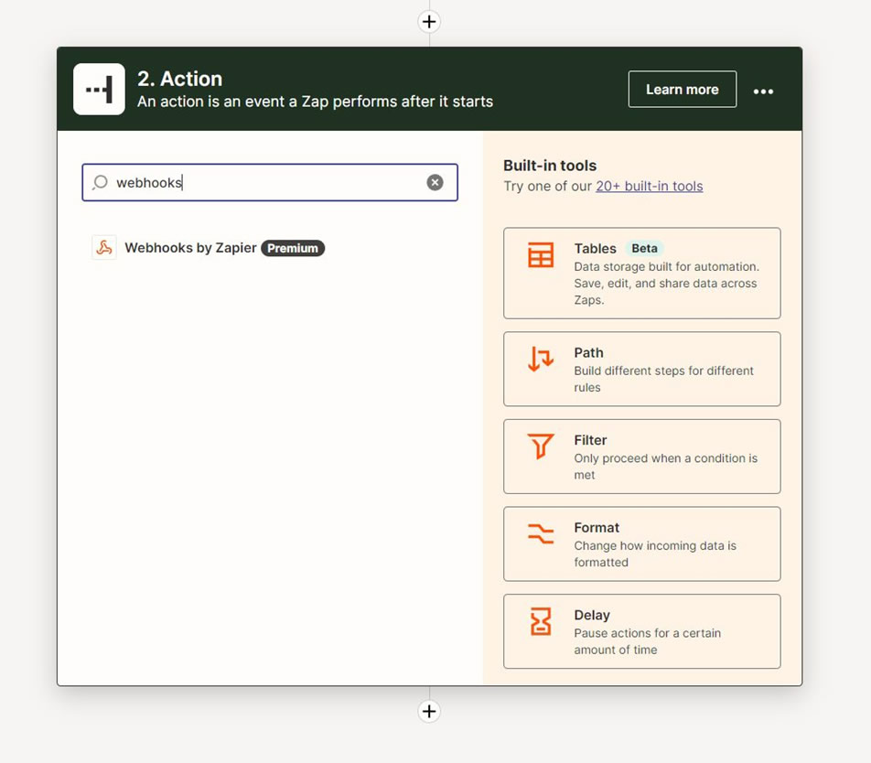Select the Format icon

click(541, 533)
